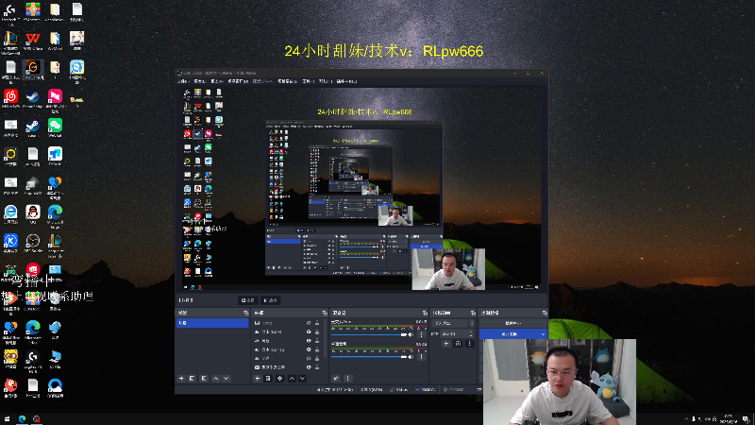
Task: Click the Filters button above the docks
Action: point(270,300)
